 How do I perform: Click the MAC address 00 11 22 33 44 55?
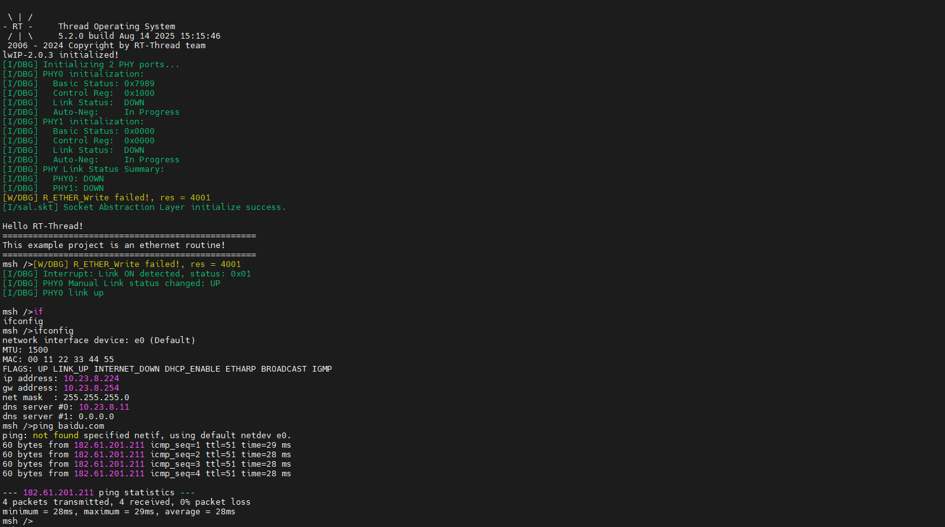(70, 360)
